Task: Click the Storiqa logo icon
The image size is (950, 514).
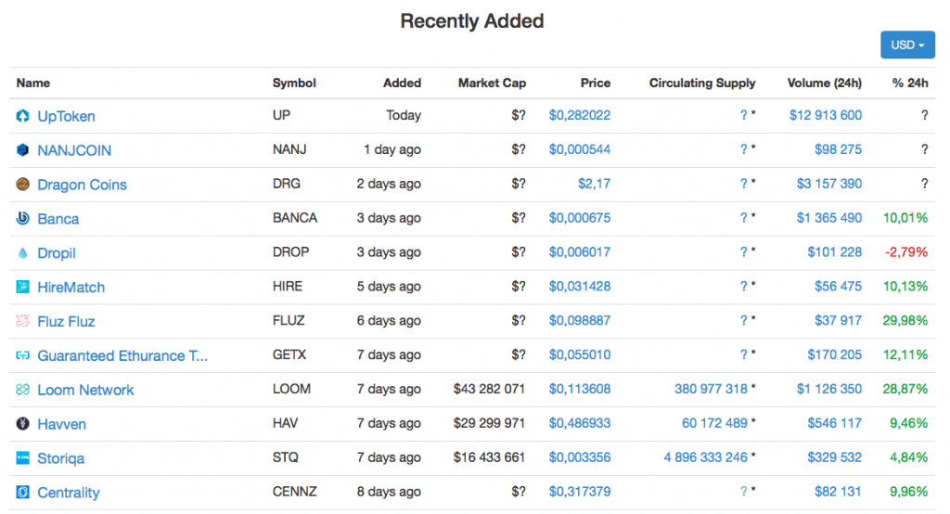Action: coord(23,458)
